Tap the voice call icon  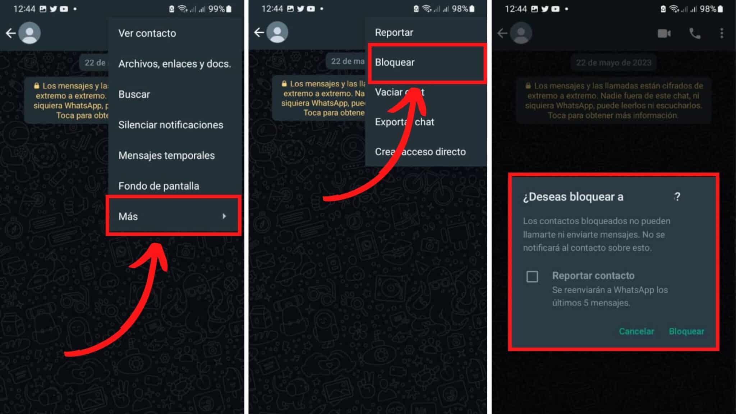[x=695, y=33]
